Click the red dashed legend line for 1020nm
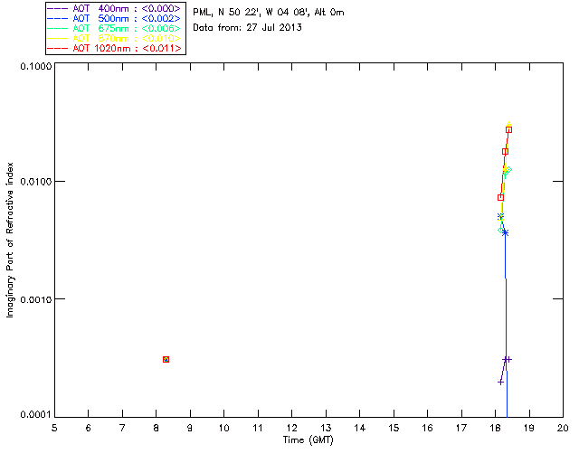The height and width of the screenshot is (463, 579). pos(58,48)
